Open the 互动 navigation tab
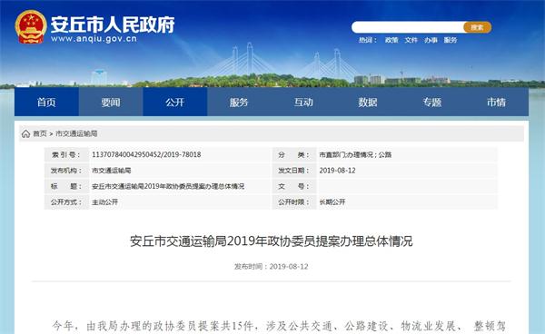Viewport: 545px width, 334px height. click(x=303, y=102)
